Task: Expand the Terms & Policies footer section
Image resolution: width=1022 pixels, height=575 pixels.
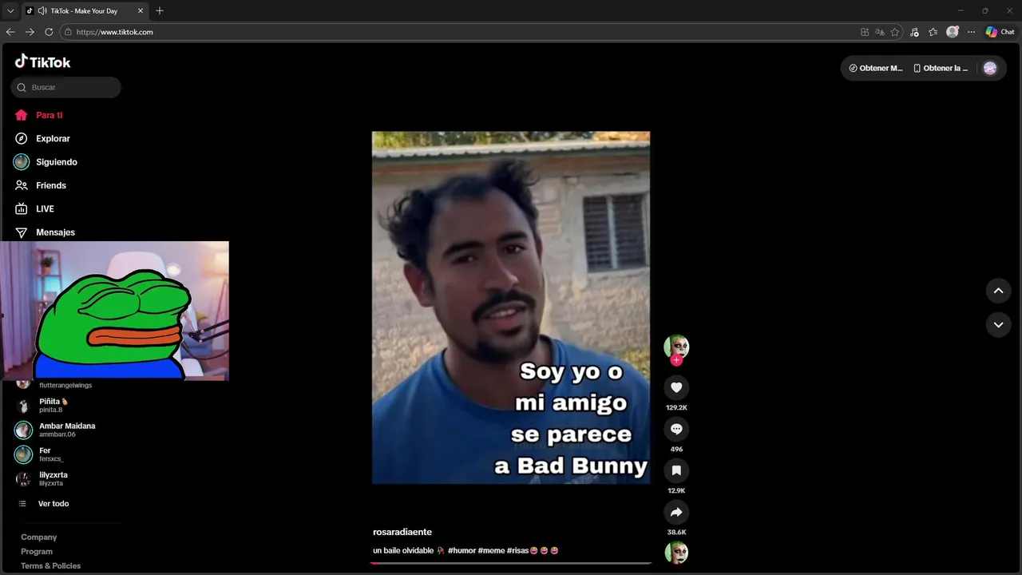Action: click(x=50, y=566)
